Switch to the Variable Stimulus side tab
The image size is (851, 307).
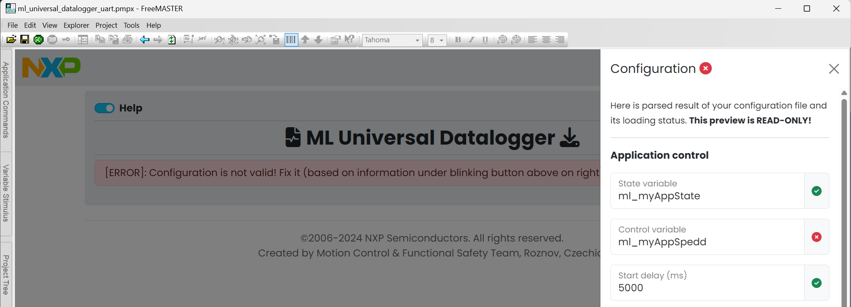pyautogui.click(x=6, y=193)
